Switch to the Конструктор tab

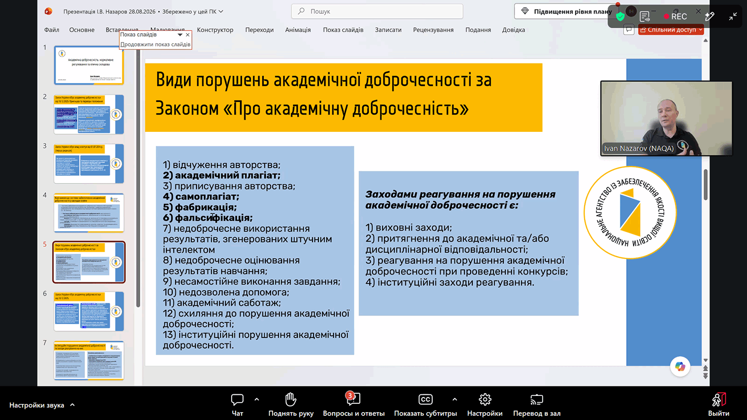click(x=215, y=30)
